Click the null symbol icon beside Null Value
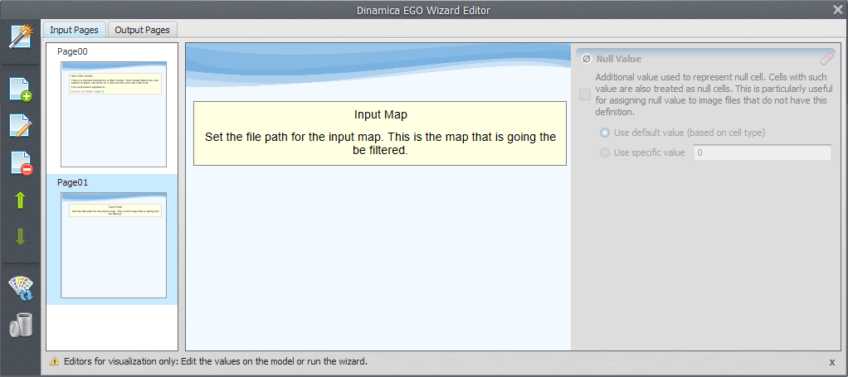The image size is (848, 377). pos(586,59)
